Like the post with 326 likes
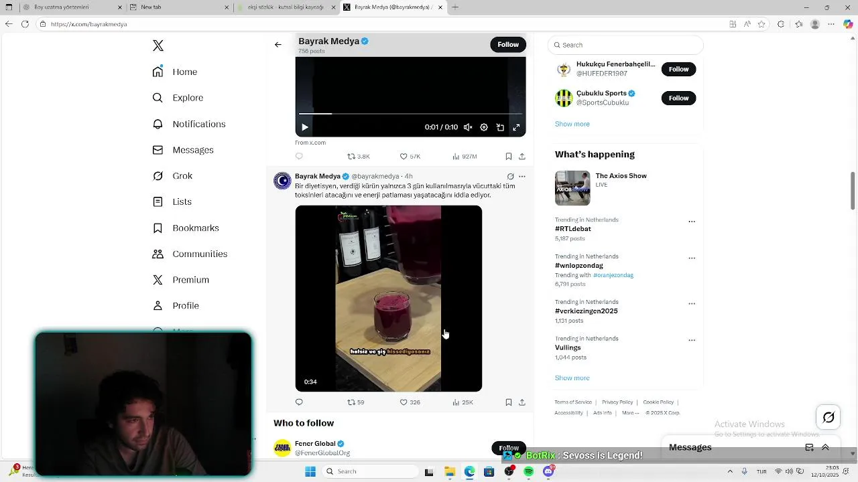 (410, 402)
